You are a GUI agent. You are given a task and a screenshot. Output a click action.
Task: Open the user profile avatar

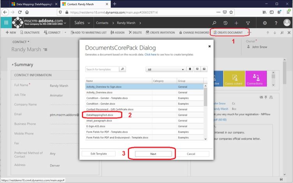coord(287,23)
